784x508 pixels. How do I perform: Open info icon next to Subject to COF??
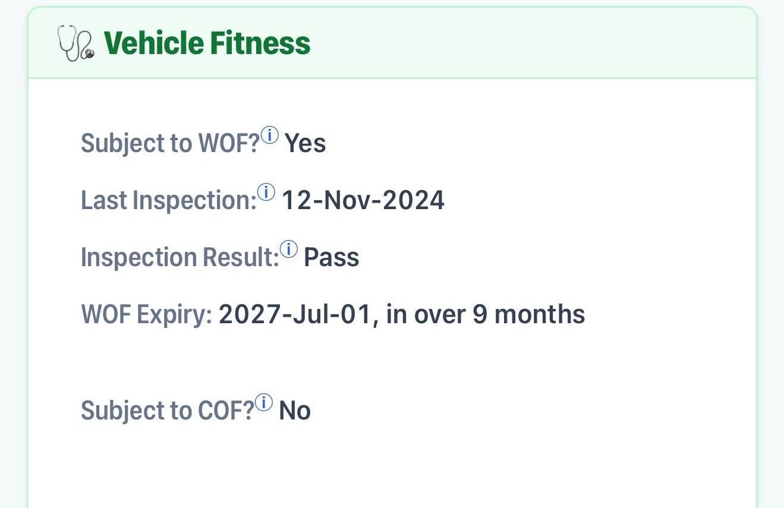coord(264,403)
